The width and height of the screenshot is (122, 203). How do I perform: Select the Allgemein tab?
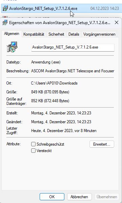pos(12,34)
